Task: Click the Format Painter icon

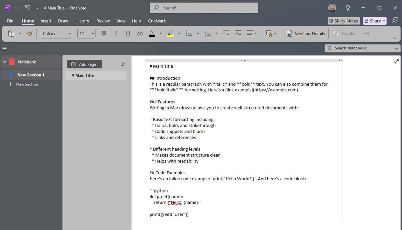Action: point(29,33)
